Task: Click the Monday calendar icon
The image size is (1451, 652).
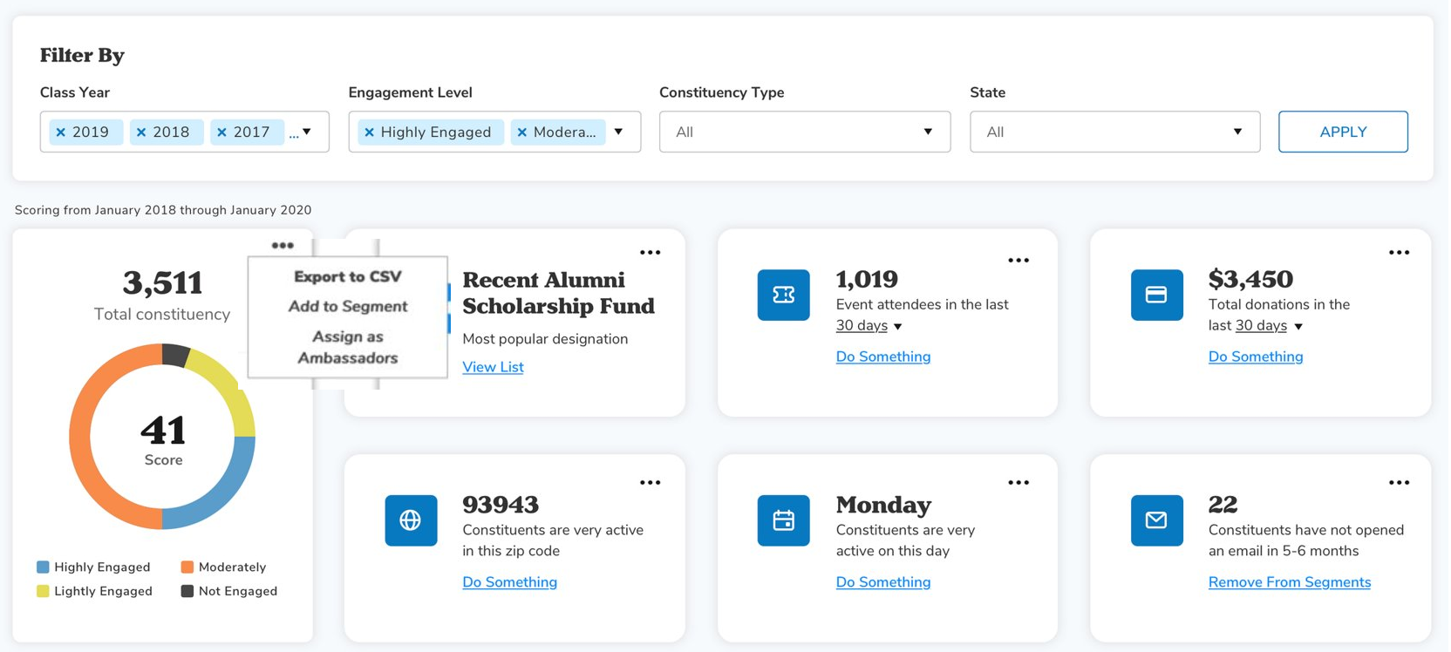Action: pos(783,520)
